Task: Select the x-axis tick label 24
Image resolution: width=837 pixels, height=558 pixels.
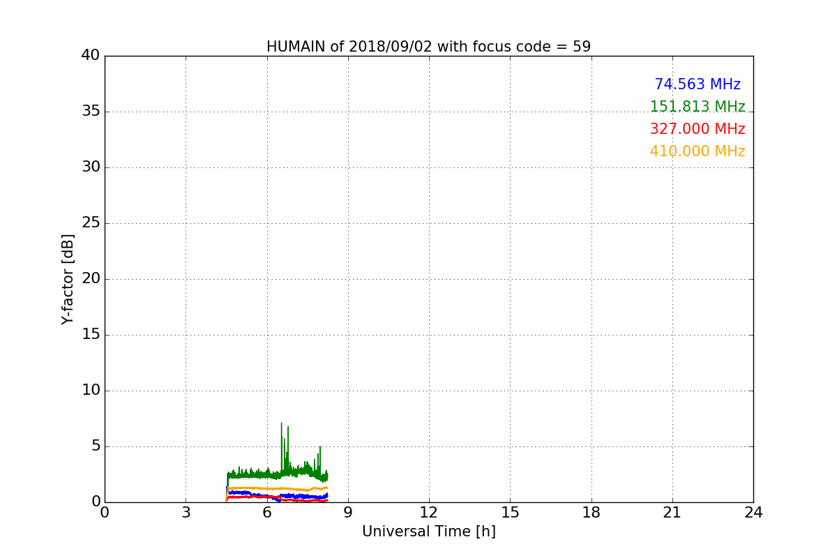Action: [x=753, y=513]
